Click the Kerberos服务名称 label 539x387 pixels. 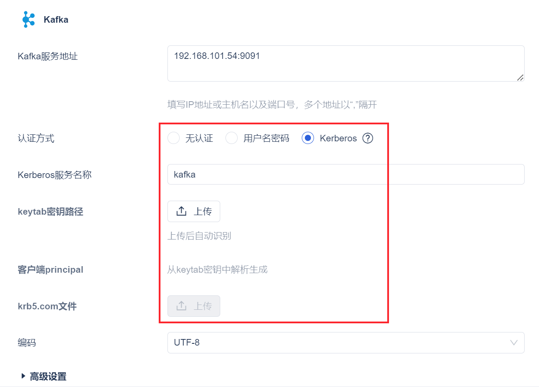[x=55, y=175]
